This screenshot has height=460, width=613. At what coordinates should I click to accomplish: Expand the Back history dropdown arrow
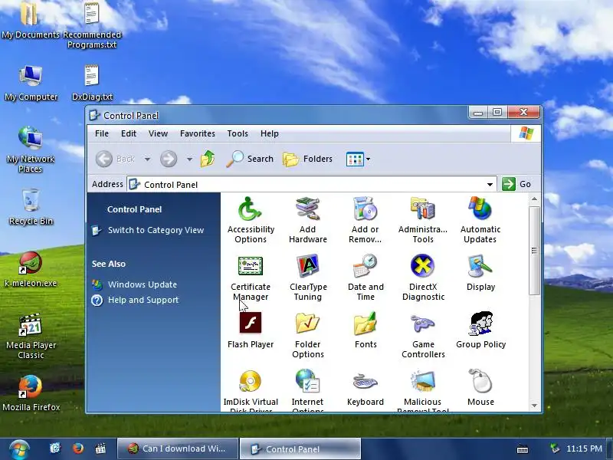pos(147,159)
